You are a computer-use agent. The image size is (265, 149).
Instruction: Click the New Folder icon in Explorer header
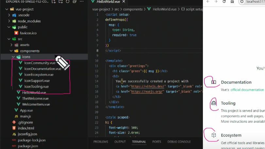61,2
